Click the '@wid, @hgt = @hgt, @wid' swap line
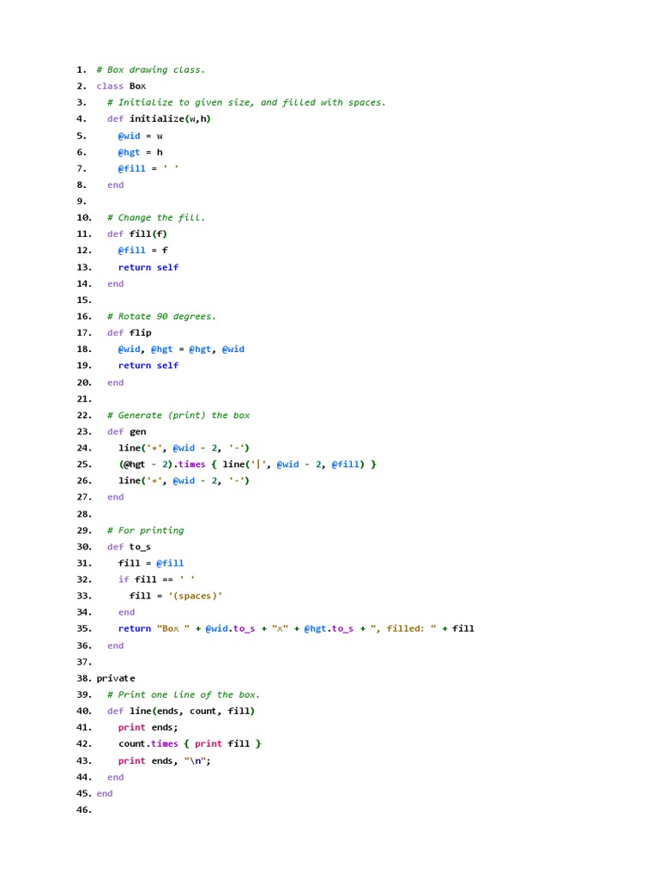Image resolution: width=659 pixels, height=879 pixels. [x=182, y=349]
